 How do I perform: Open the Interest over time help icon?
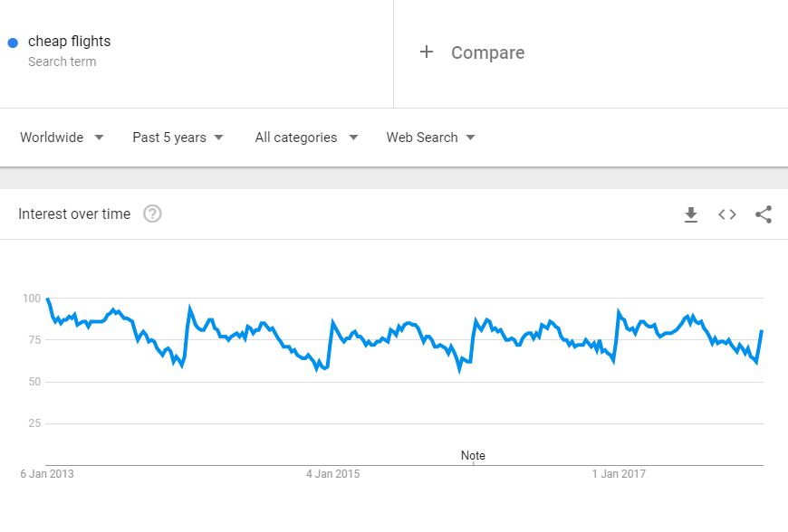tap(152, 214)
